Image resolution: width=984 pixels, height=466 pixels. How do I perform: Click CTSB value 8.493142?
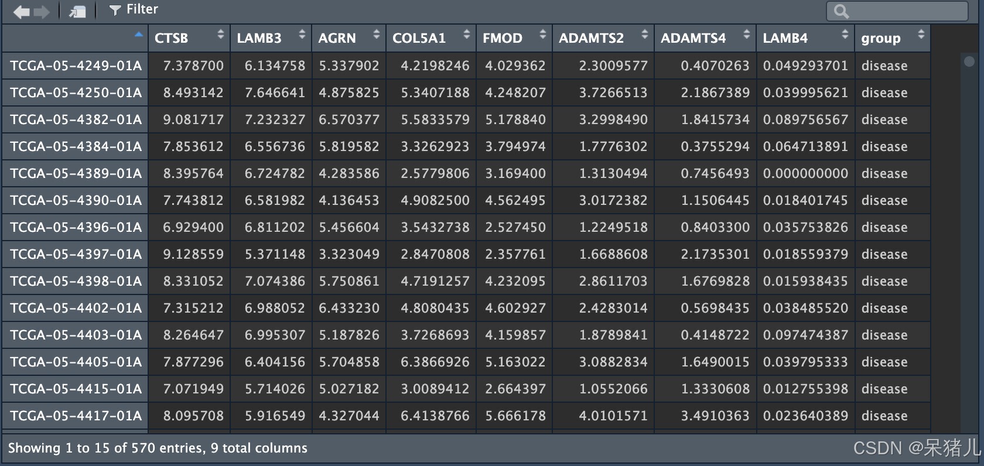tap(193, 92)
